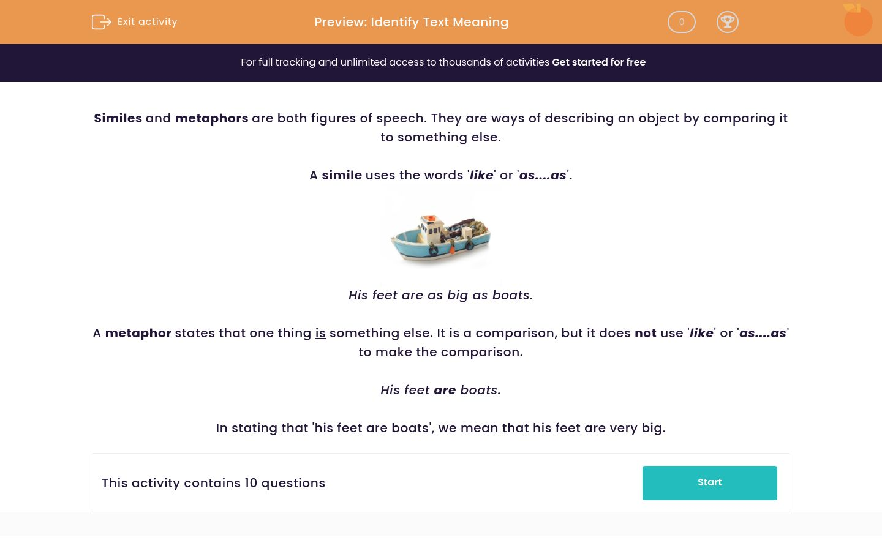Click the sentence His feet are boats
Viewport: 882px width, 551px height.
(x=440, y=390)
